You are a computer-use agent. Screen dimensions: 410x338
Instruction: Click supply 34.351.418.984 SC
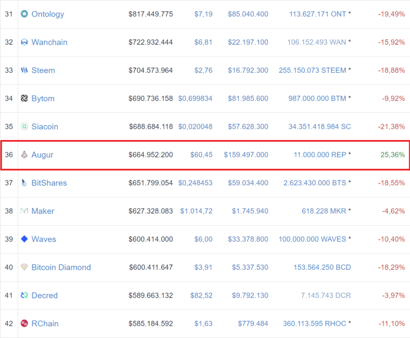pyautogui.click(x=319, y=127)
